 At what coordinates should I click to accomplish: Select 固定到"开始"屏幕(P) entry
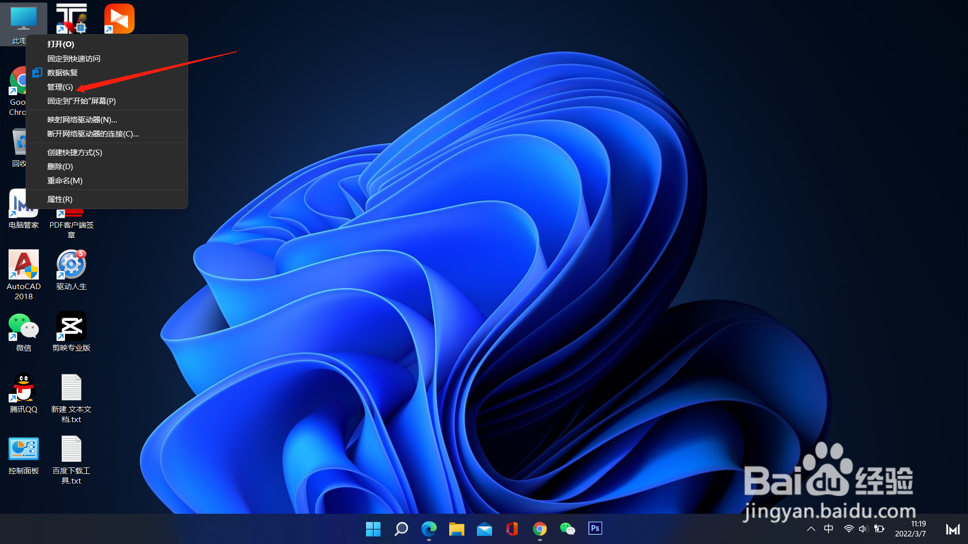coord(107,101)
